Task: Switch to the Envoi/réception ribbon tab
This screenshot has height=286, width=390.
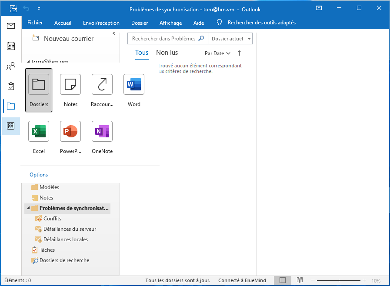Action: [x=101, y=23]
